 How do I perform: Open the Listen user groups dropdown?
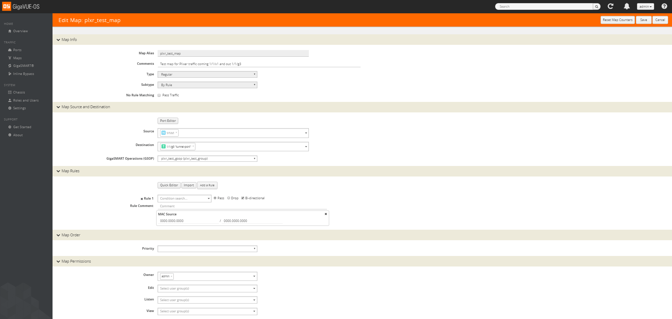207,300
